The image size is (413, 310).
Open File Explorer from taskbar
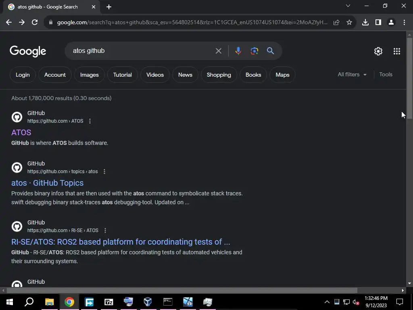click(x=49, y=302)
